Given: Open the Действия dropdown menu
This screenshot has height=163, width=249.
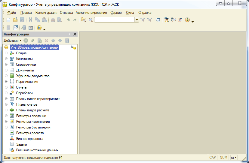Looking at the screenshot, I should click(12, 41).
